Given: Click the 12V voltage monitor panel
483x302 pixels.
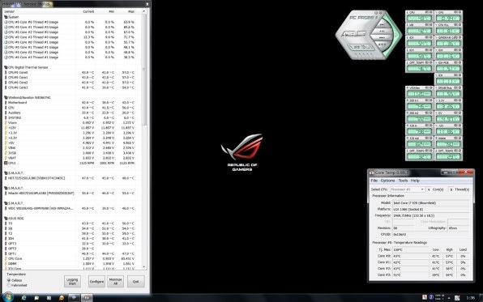Looking at the screenshot, I should point(448,130).
